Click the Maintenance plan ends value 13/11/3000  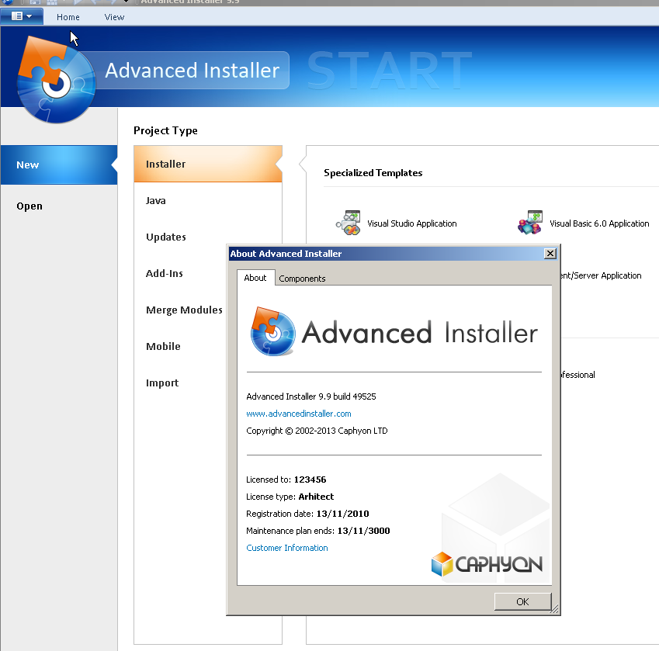click(x=363, y=531)
